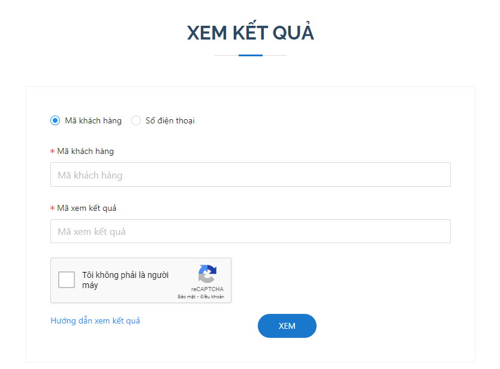Screen dimensions: 500x369
Task: Click the Mã khách hàng text input
Action: click(250, 175)
